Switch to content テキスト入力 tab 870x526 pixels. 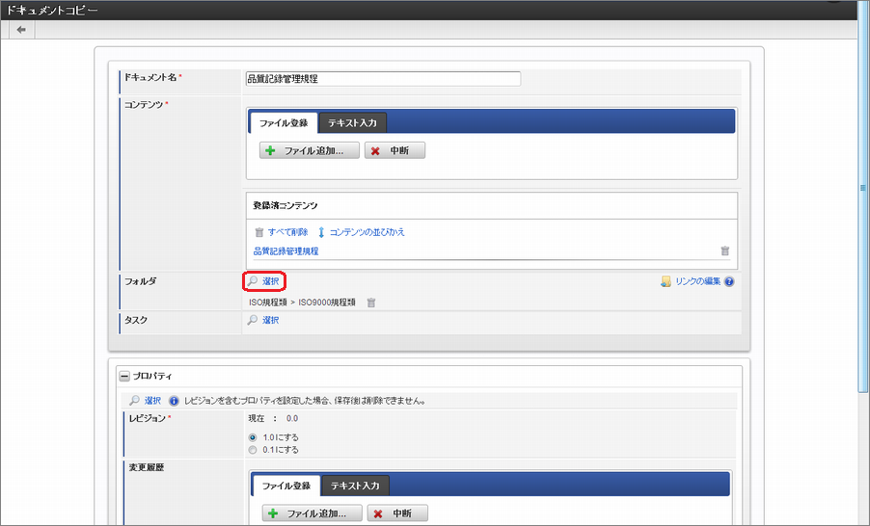point(352,122)
